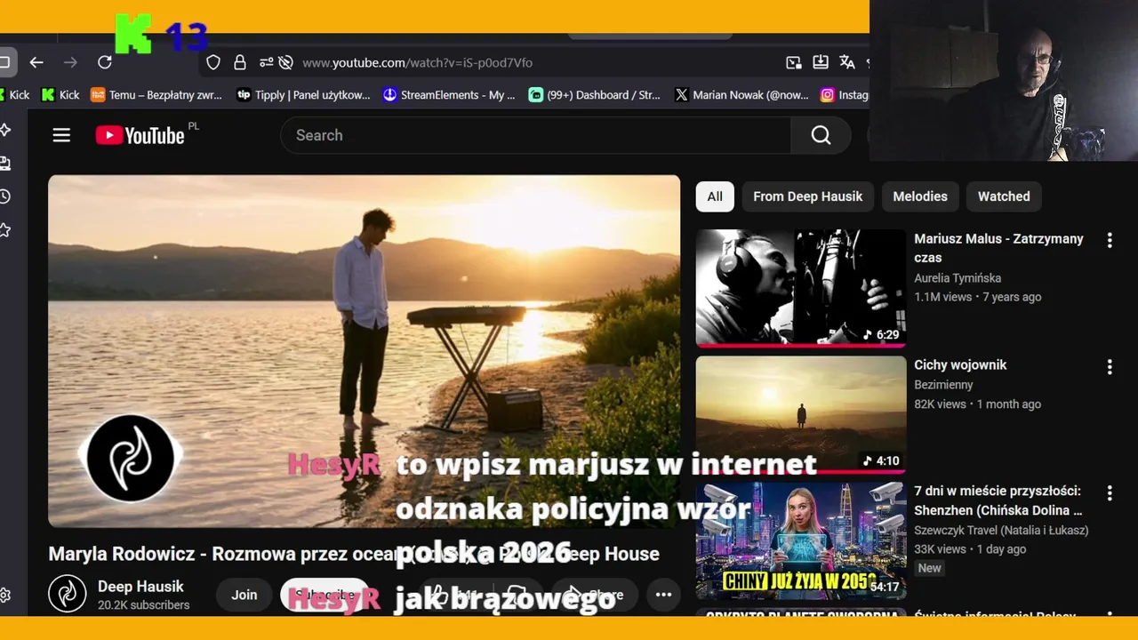The image size is (1138, 640).
Task: Click the 'Cichy wojownik' video title
Action: (x=960, y=365)
